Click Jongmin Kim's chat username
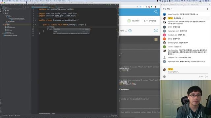This screenshot has height=118, width=211. coord(172,58)
